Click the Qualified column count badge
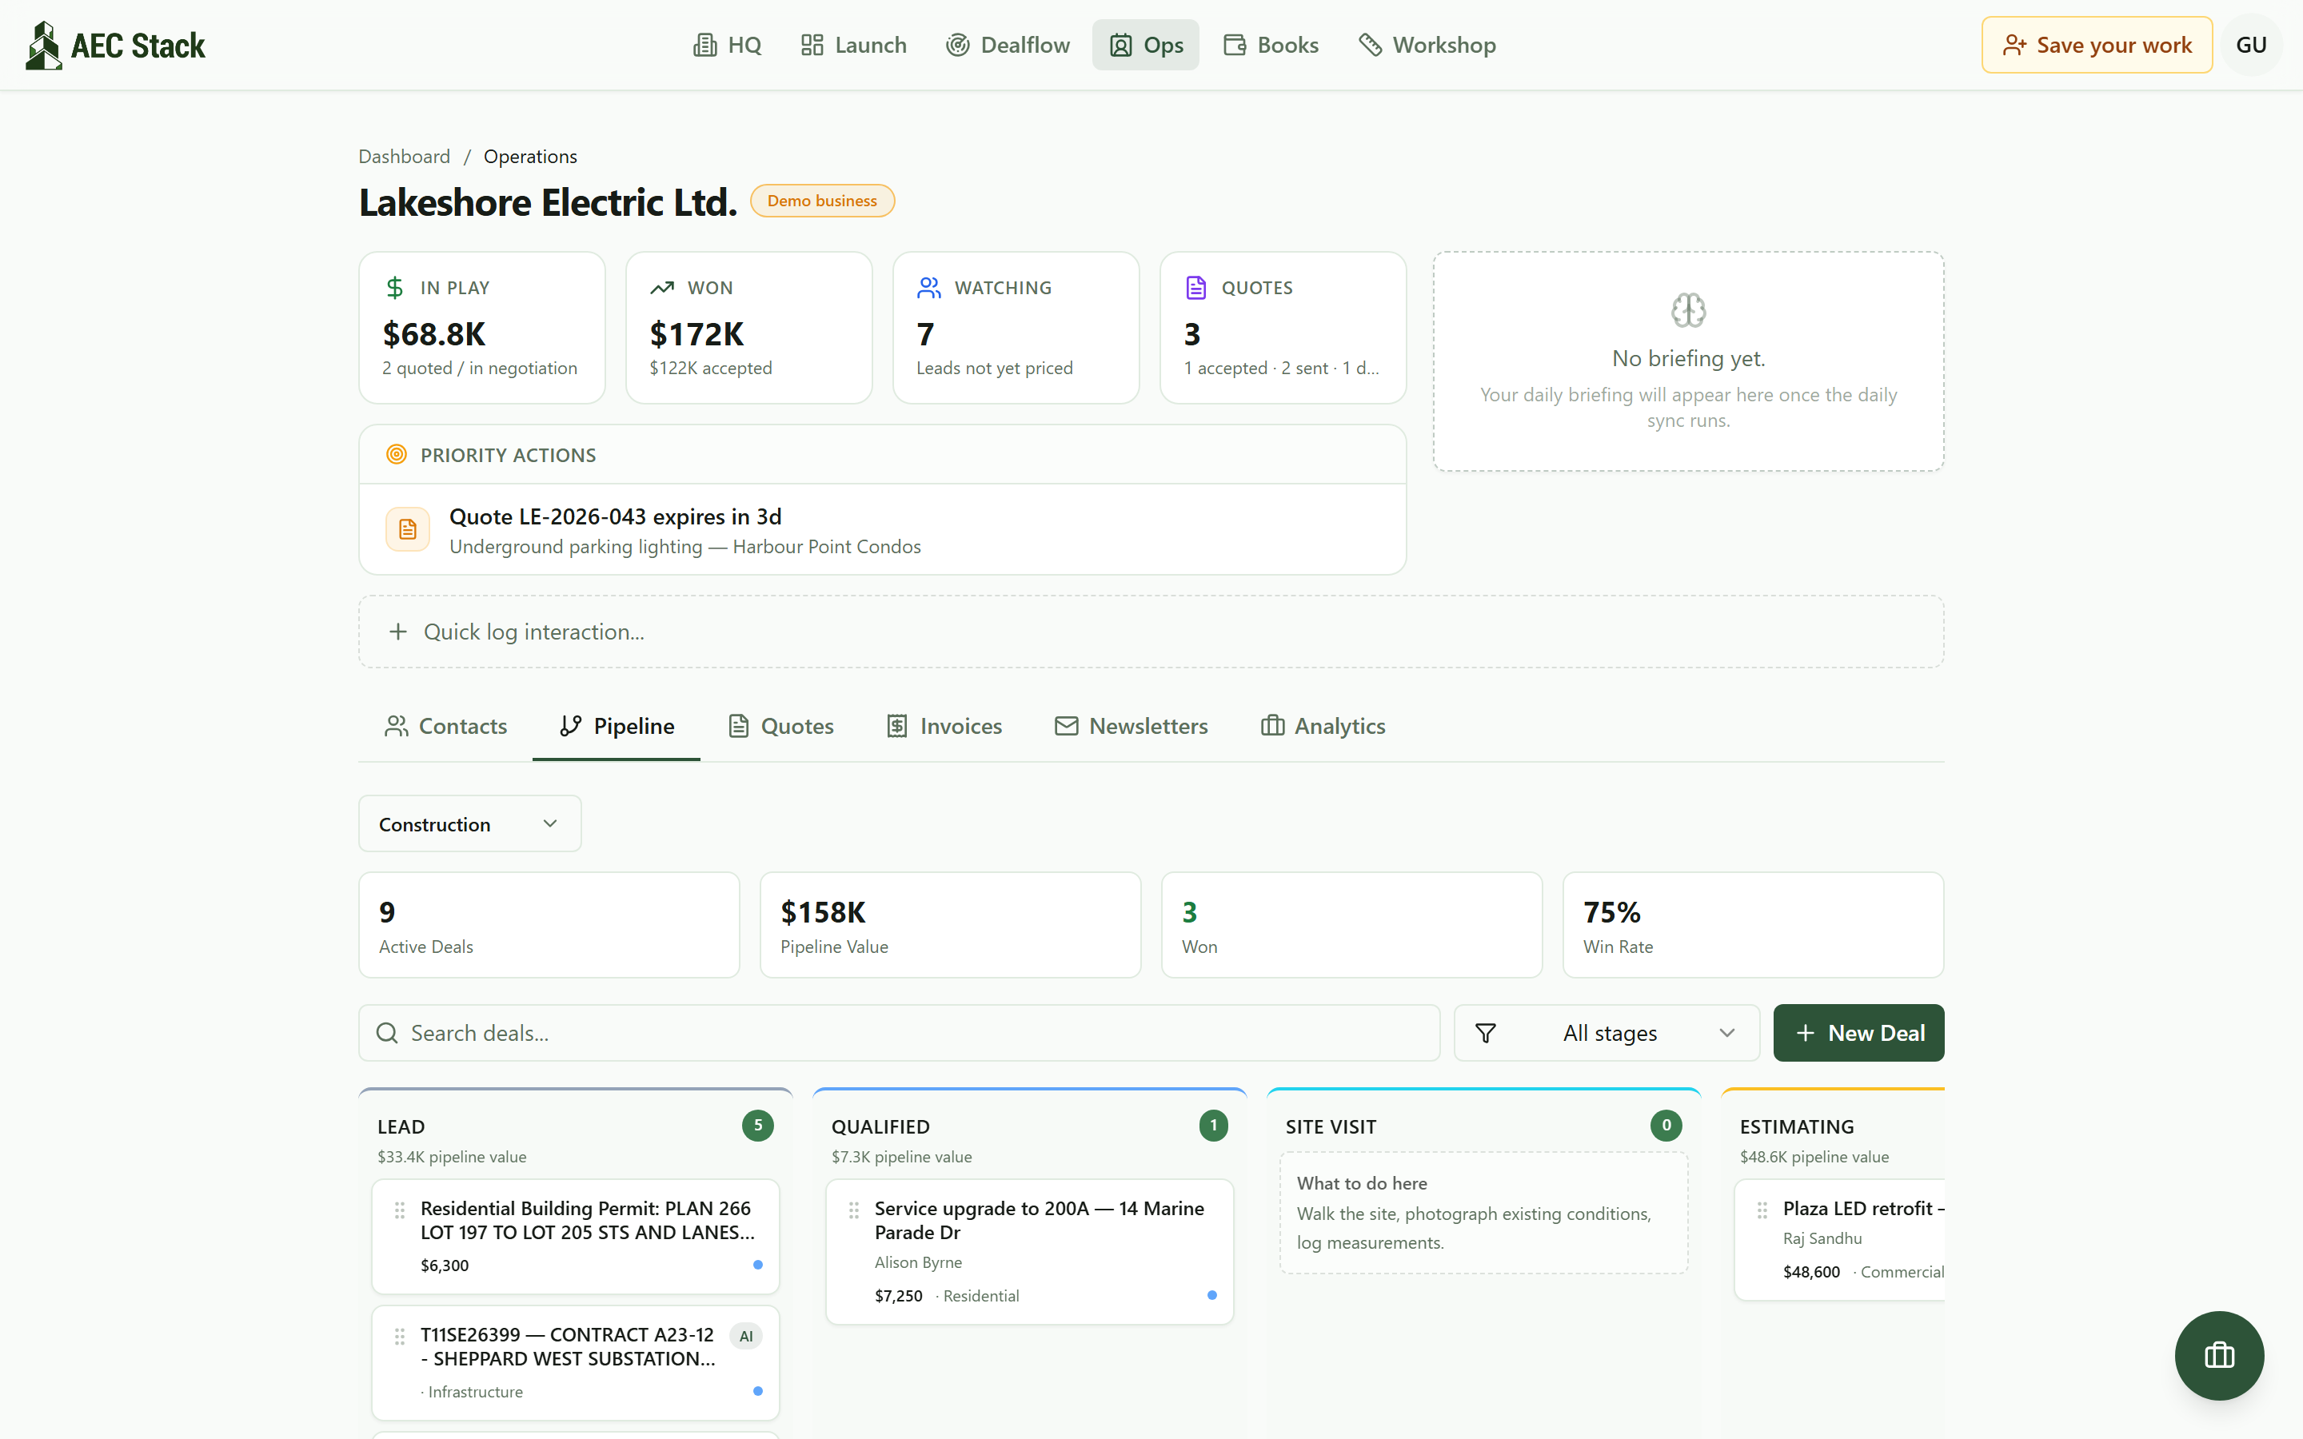Screen dimensions: 2303x1439 (x=1213, y=1125)
